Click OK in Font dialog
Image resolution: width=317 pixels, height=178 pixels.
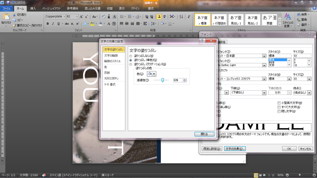[x=289, y=149]
